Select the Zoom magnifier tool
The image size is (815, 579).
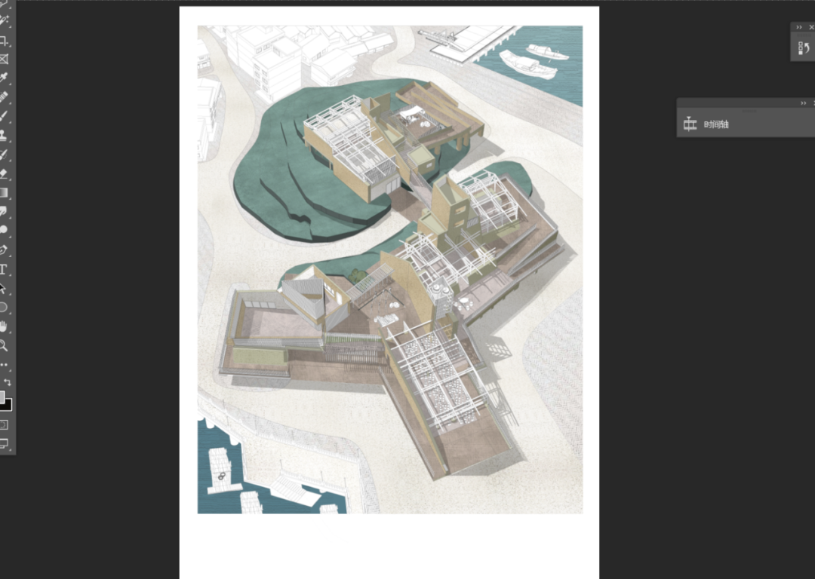click(x=4, y=345)
